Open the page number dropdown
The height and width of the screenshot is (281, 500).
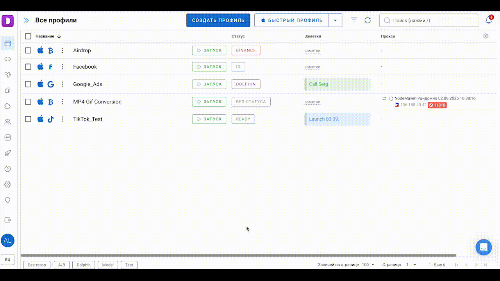tap(411, 265)
